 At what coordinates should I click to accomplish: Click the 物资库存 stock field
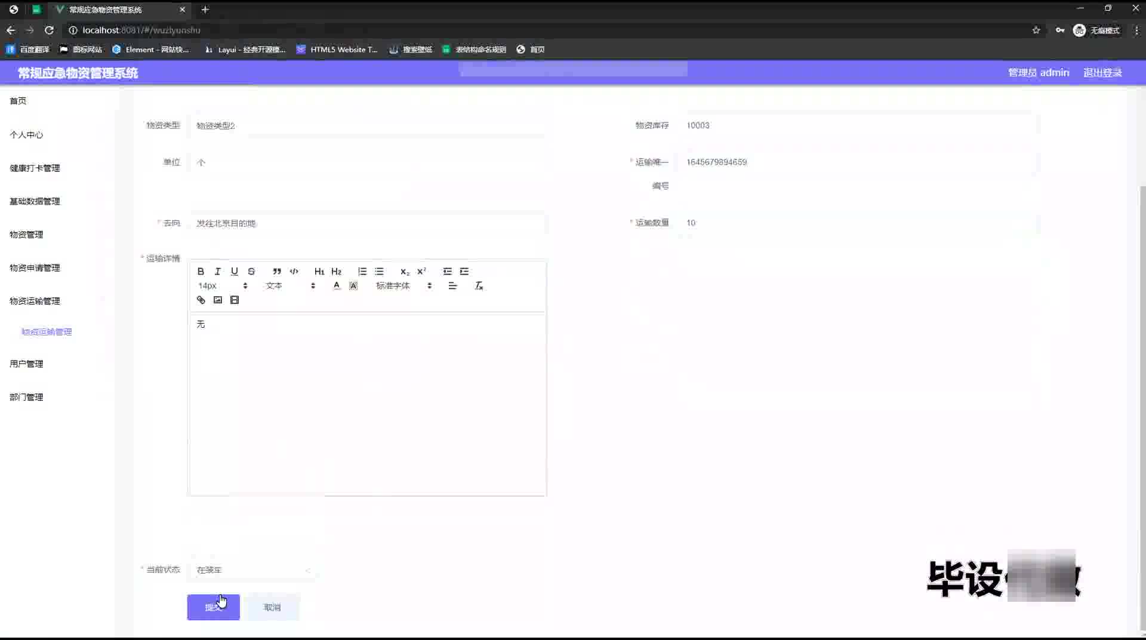pyautogui.click(x=857, y=125)
